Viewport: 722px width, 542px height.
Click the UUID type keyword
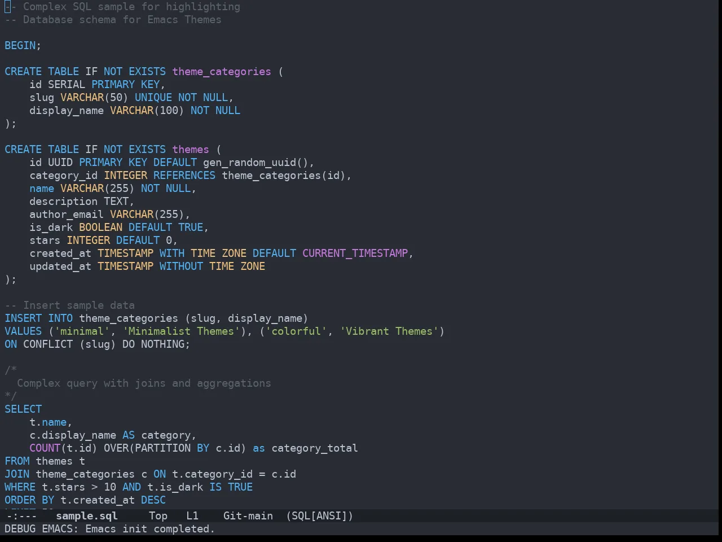(60, 163)
